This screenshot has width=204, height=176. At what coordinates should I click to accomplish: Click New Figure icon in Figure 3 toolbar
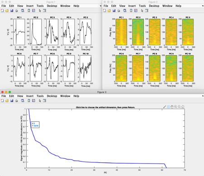click(x=2, y=100)
